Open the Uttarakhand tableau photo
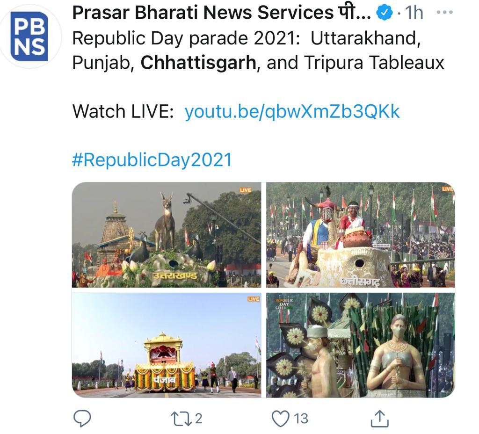The width and height of the screenshot is (479, 434). click(x=167, y=235)
